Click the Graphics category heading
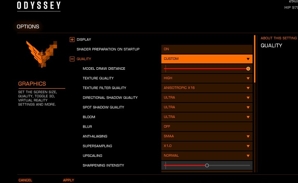The height and width of the screenshot is (183, 298). (32, 84)
